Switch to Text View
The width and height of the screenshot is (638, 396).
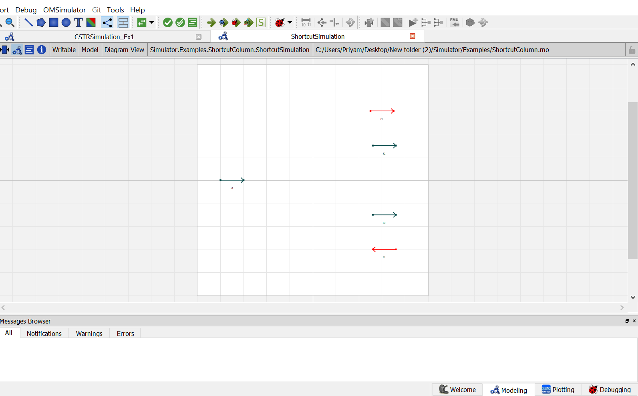pos(29,50)
